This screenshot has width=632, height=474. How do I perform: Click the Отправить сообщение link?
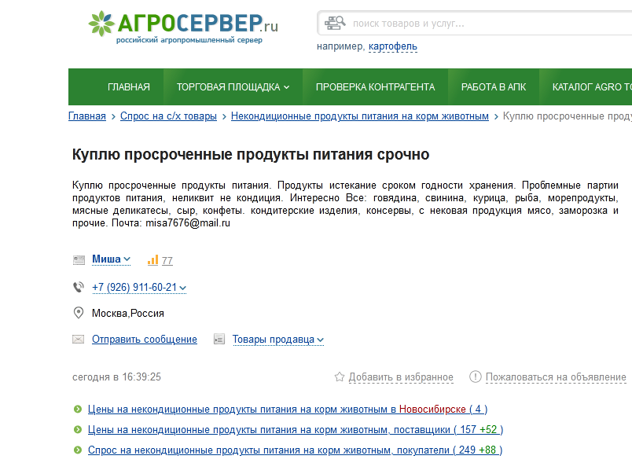tap(145, 340)
